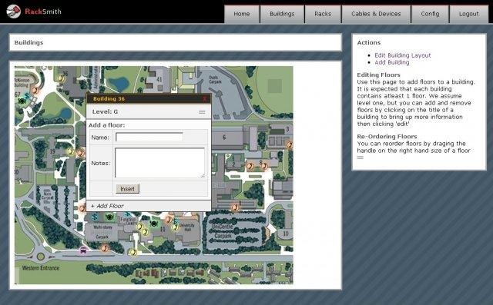Viewport: 493px width, 305px height.
Task: Open the Config tab
Action: pyautogui.click(x=430, y=14)
